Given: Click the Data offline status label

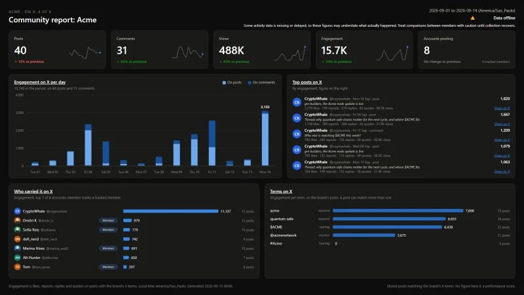Looking at the screenshot, I should [x=504, y=18].
